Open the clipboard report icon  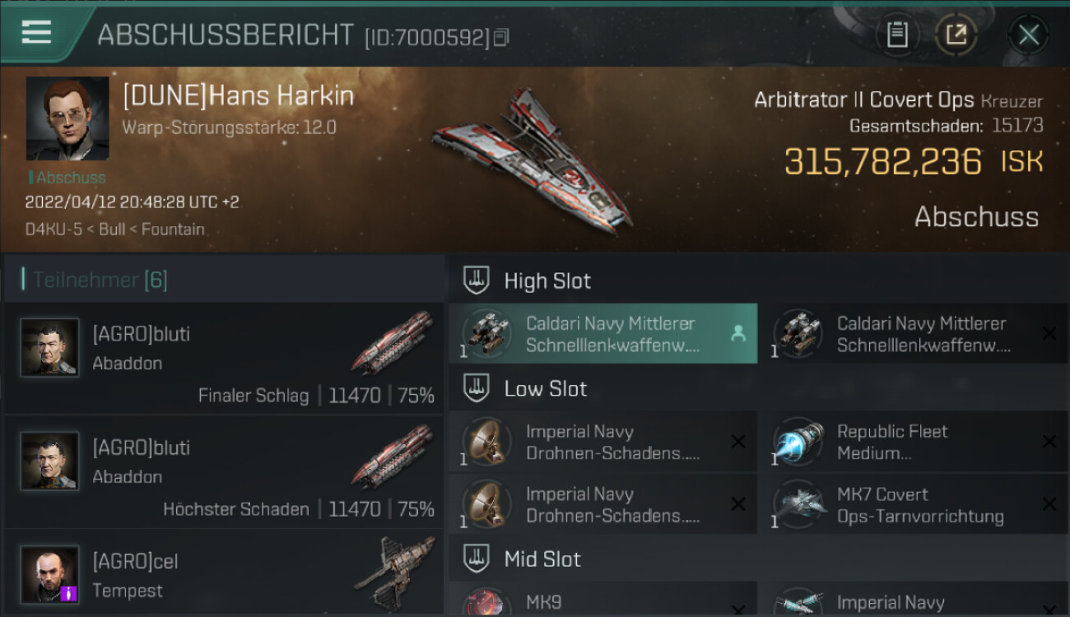coord(897,35)
